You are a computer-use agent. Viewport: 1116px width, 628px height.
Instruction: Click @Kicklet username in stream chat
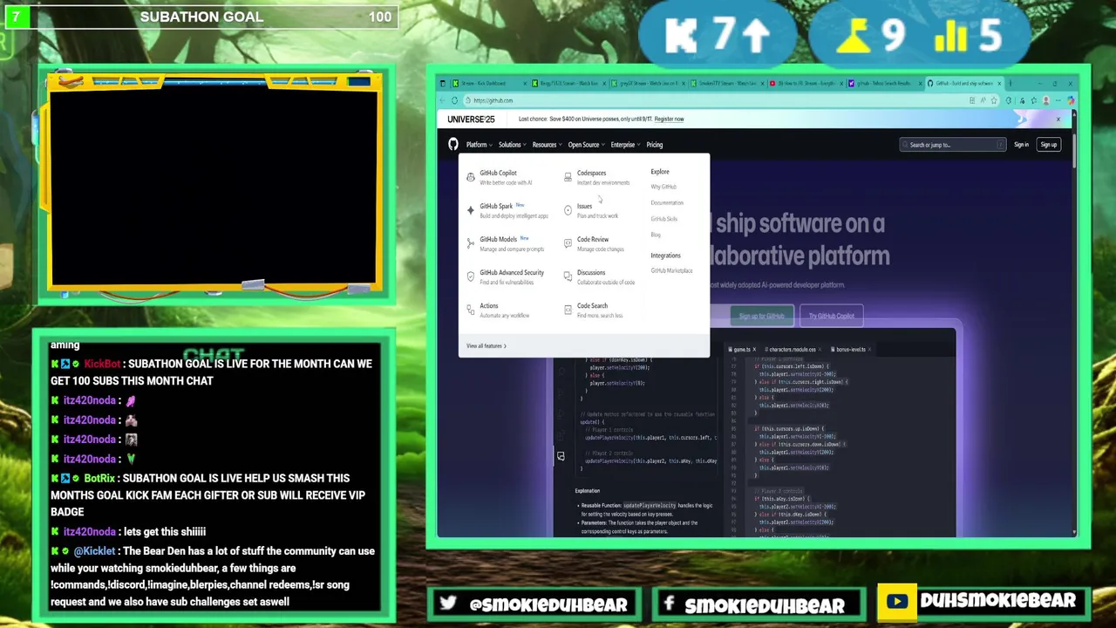(94, 551)
